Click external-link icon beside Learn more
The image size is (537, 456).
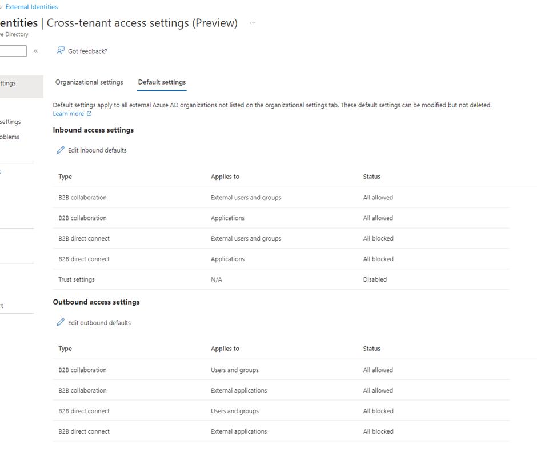click(89, 114)
